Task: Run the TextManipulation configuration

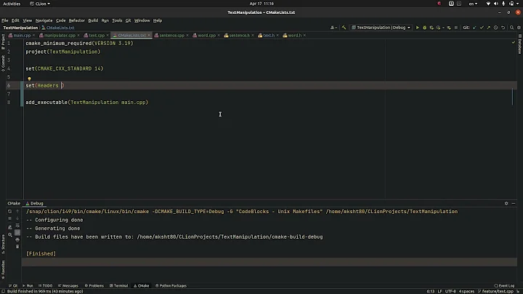Action: pyautogui.click(x=417, y=28)
